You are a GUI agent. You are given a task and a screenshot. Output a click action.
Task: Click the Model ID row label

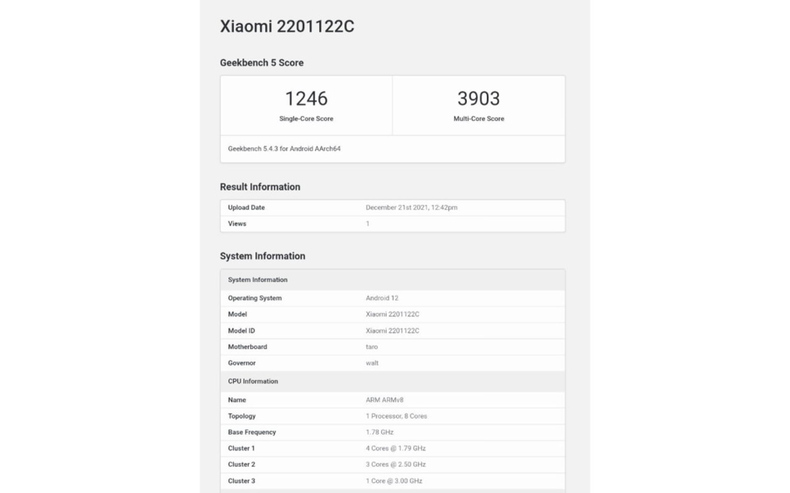pyautogui.click(x=242, y=331)
